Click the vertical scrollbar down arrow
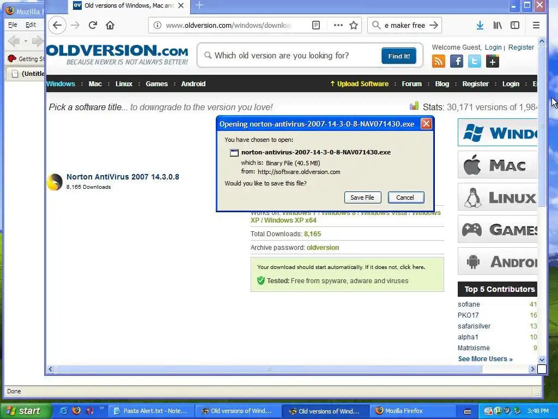Screen dimensions: 558x419 (x=542, y=360)
